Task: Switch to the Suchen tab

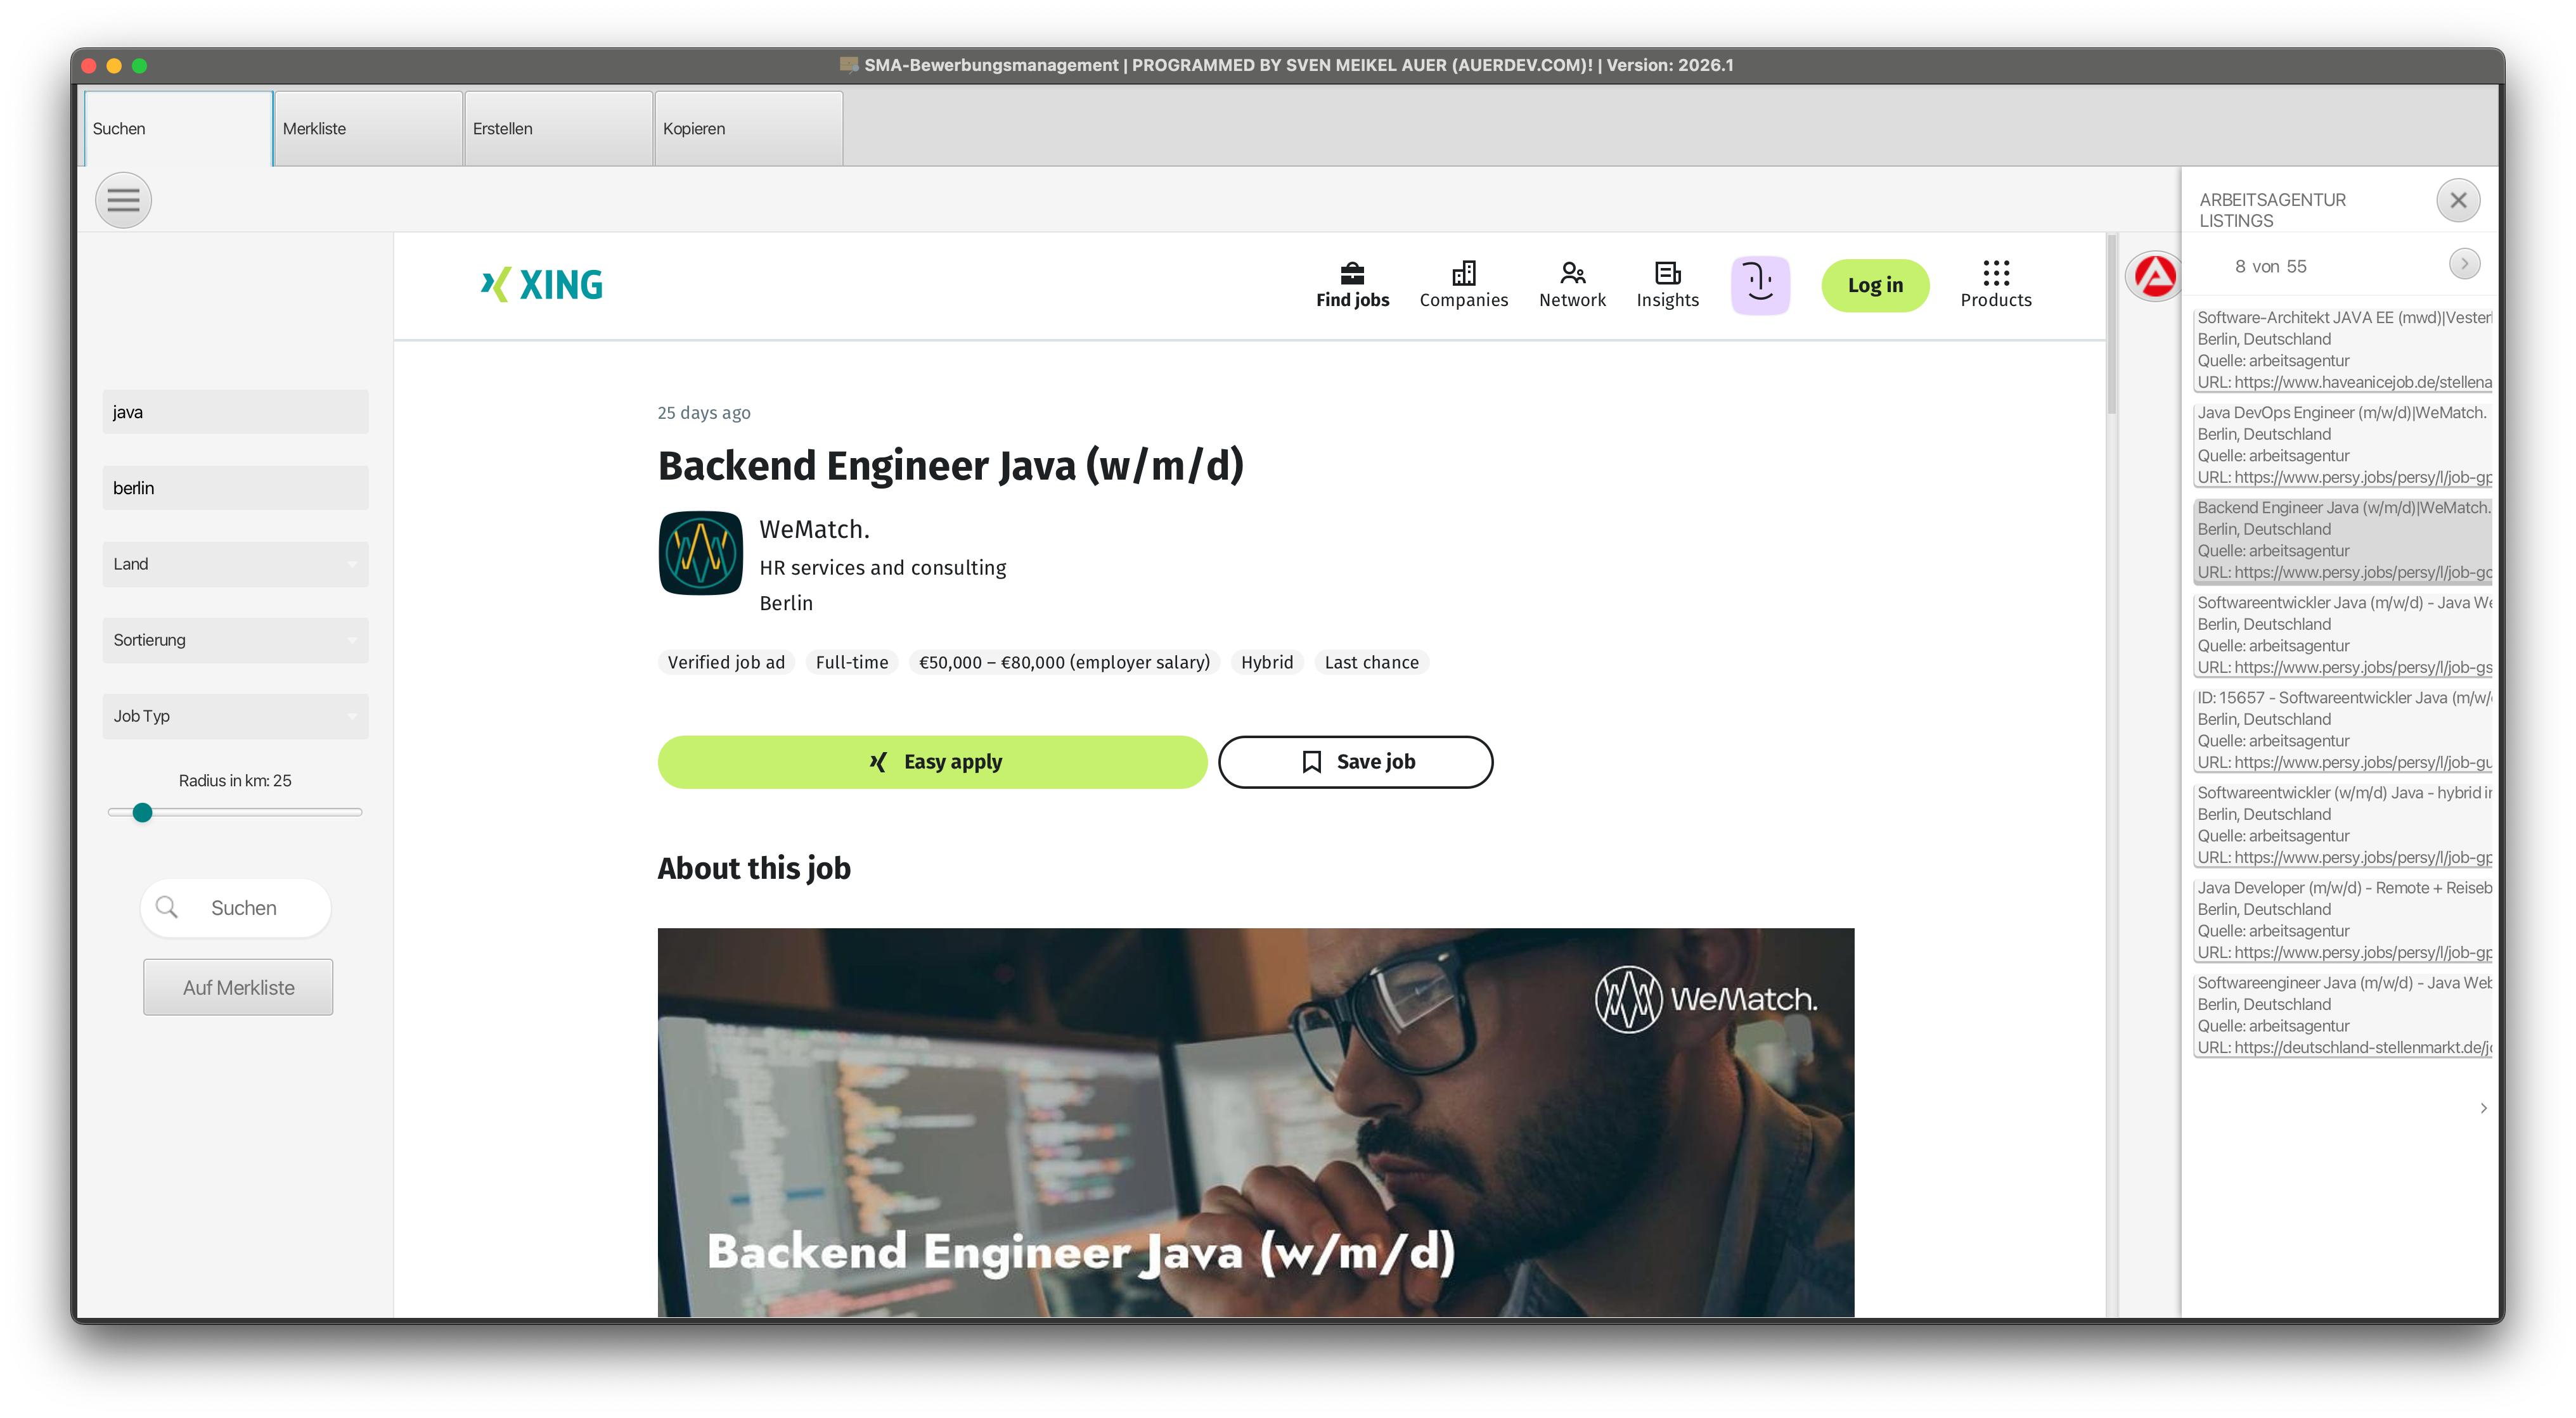Action: point(178,129)
